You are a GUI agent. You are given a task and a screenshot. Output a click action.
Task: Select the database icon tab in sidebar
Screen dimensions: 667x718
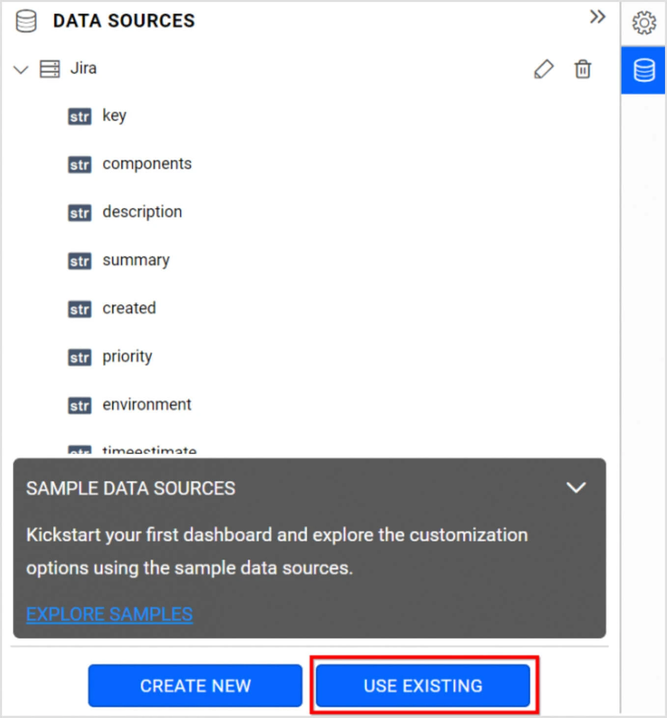point(643,70)
